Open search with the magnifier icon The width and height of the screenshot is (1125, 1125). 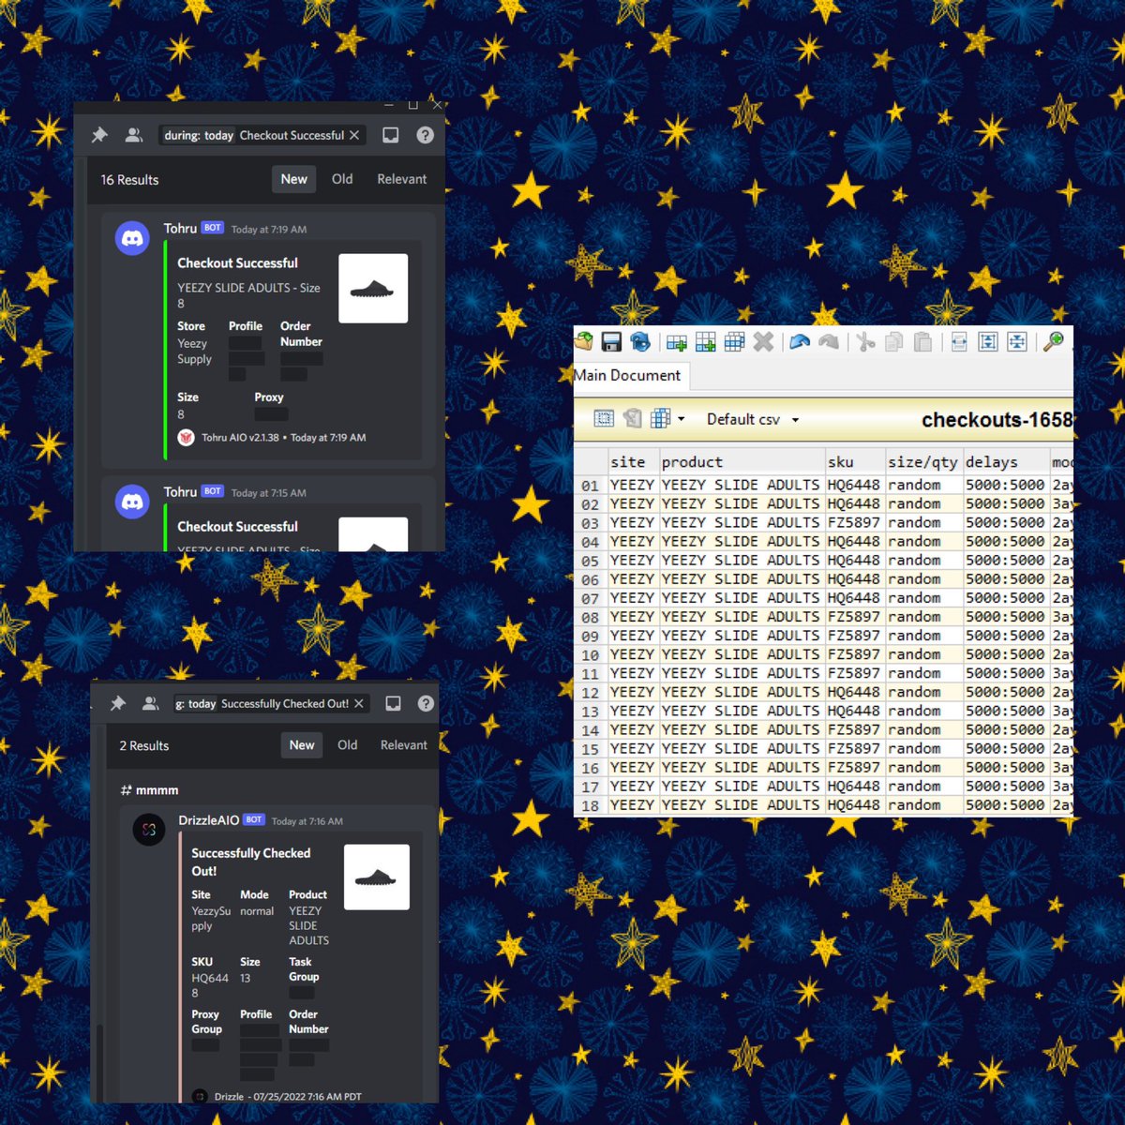click(1052, 342)
